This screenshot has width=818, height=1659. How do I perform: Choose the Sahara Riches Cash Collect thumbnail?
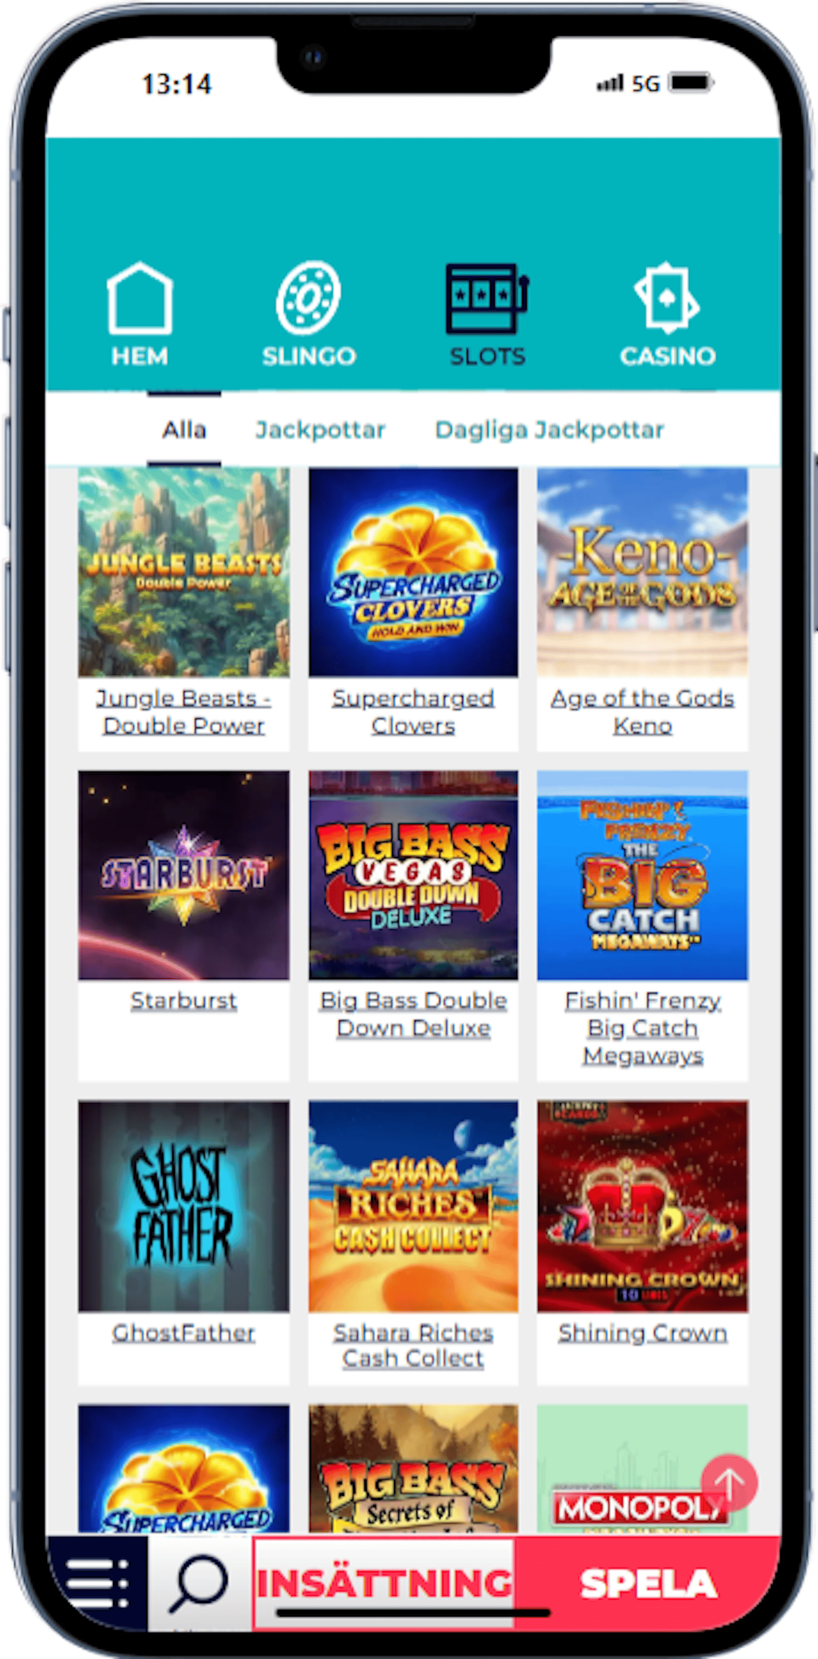pyautogui.click(x=413, y=1206)
